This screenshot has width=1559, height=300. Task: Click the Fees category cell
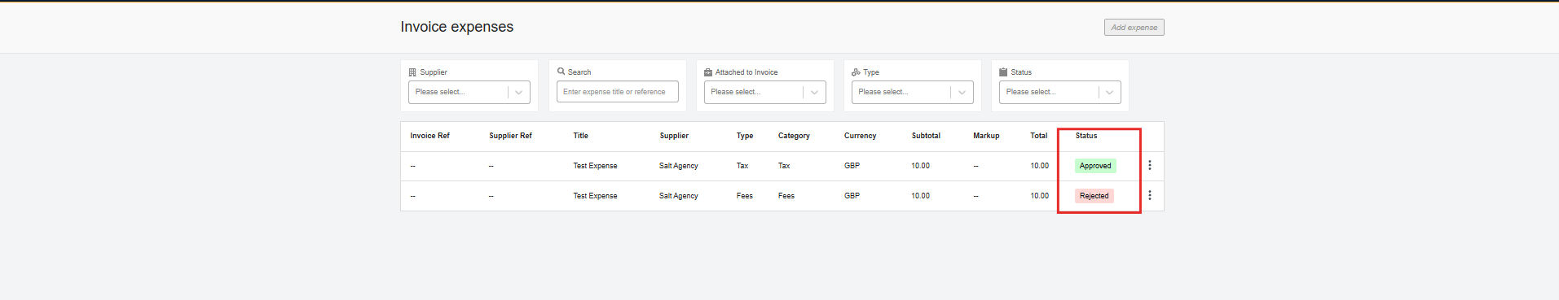(x=786, y=196)
